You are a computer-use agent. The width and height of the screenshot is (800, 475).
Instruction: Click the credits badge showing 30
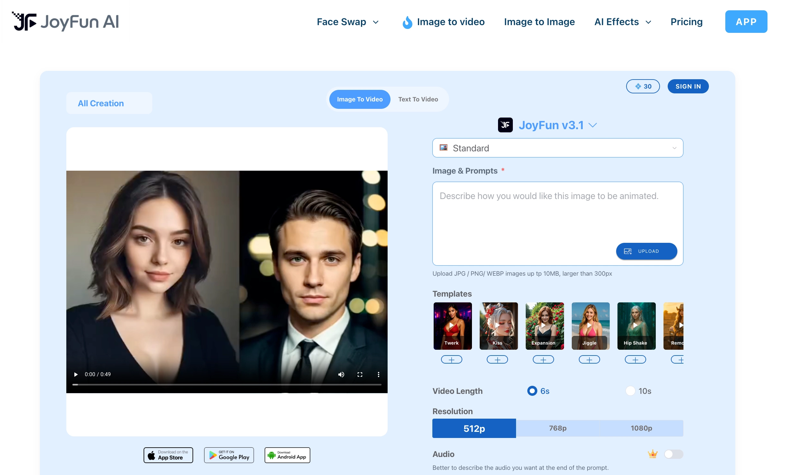643,86
